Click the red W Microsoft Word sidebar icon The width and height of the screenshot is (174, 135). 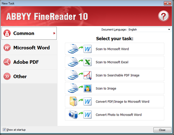click(x=7, y=48)
